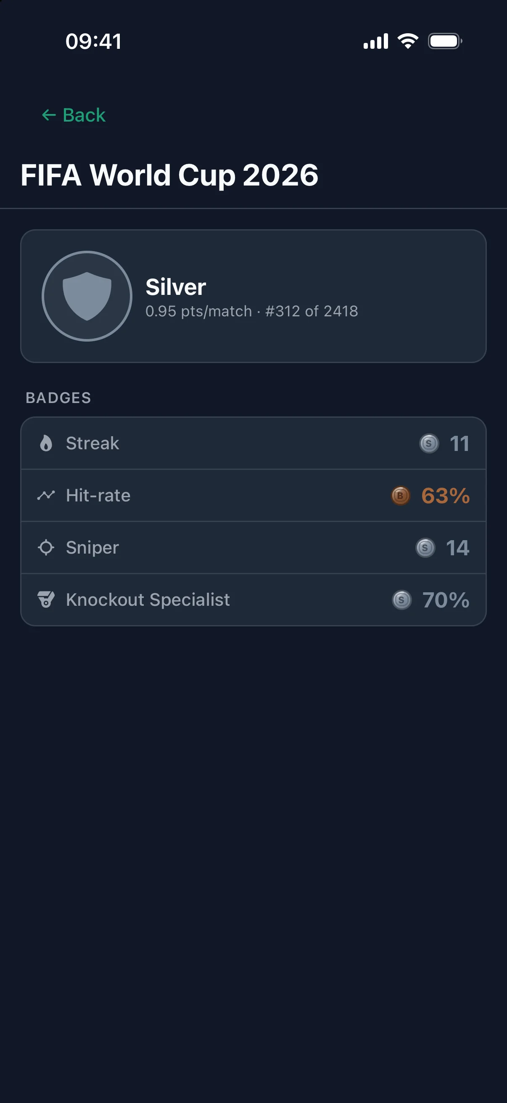This screenshot has height=1103, width=507.
Task: Tap the FIFA World Cup 2026 title
Action: tap(169, 175)
